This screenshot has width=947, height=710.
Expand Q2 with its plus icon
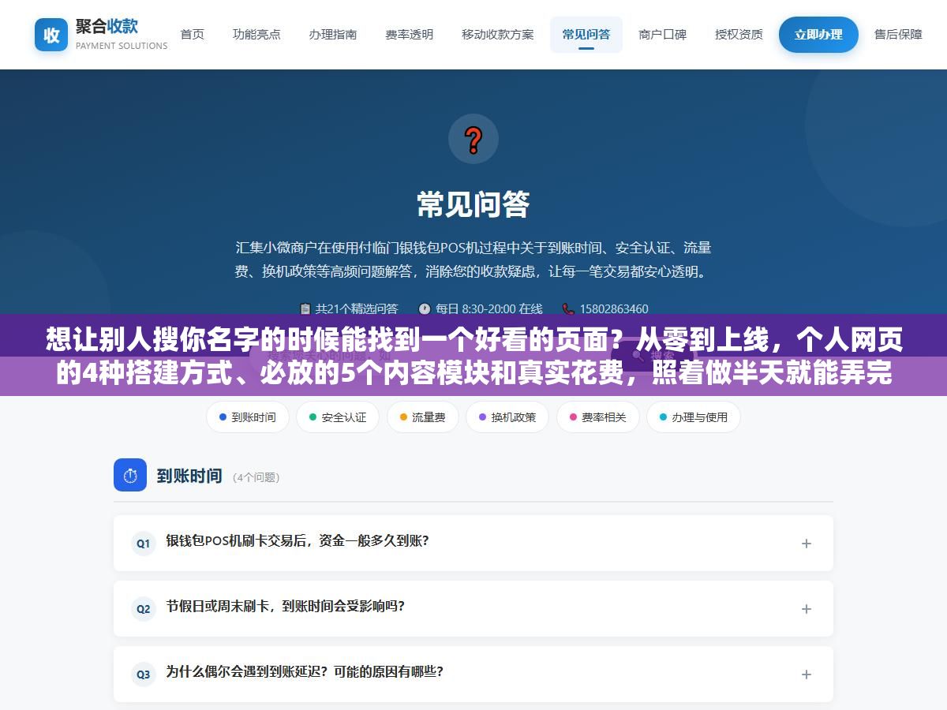tap(807, 609)
